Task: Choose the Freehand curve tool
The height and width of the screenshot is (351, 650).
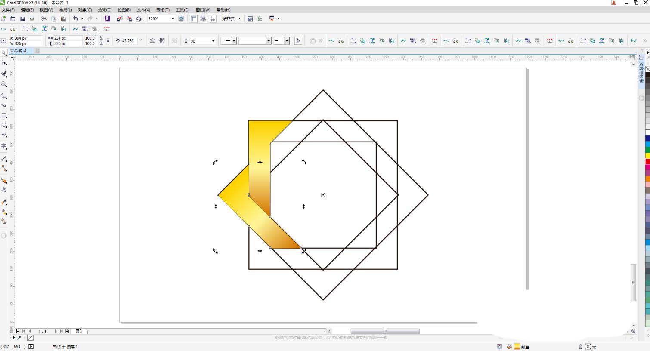Action: coord(4,95)
